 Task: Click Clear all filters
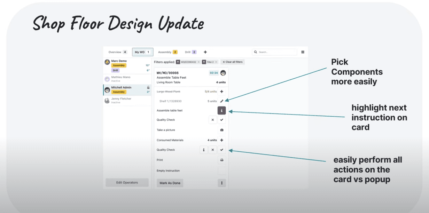click(x=233, y=62)
